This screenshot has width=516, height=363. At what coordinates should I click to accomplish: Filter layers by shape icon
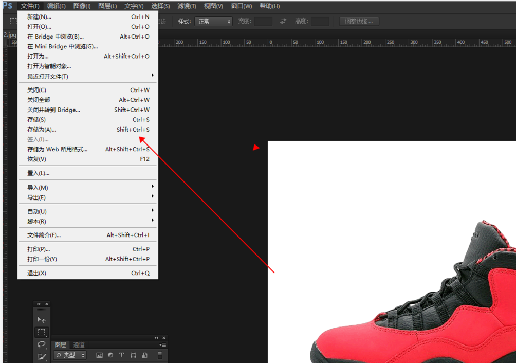[x=133, y=355]
